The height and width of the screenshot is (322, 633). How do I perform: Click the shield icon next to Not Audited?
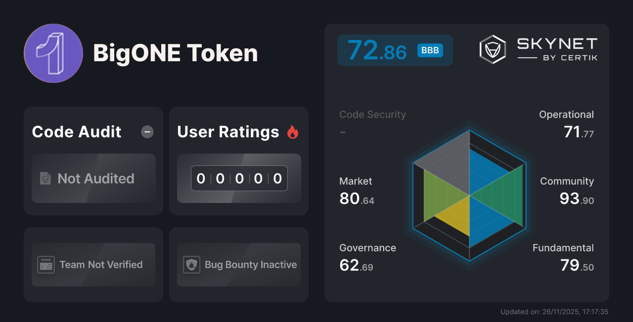pos(45,179)
